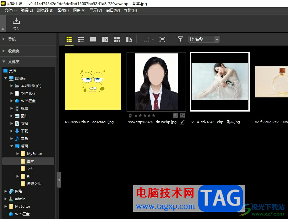
Task: Click the trash icon under portrait thumbnail
Action: 130,115
